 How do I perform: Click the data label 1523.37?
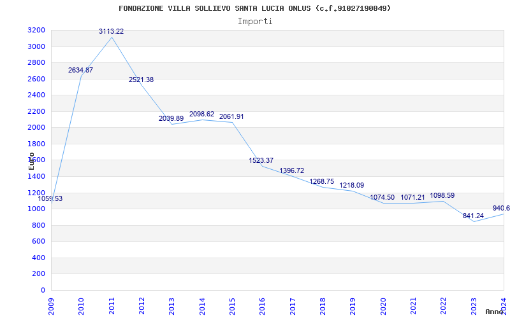261,161
